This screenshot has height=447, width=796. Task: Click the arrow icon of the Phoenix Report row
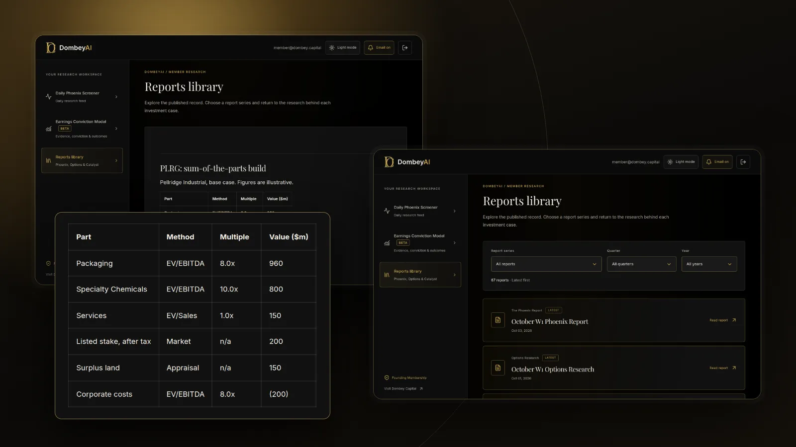(734, 320)
